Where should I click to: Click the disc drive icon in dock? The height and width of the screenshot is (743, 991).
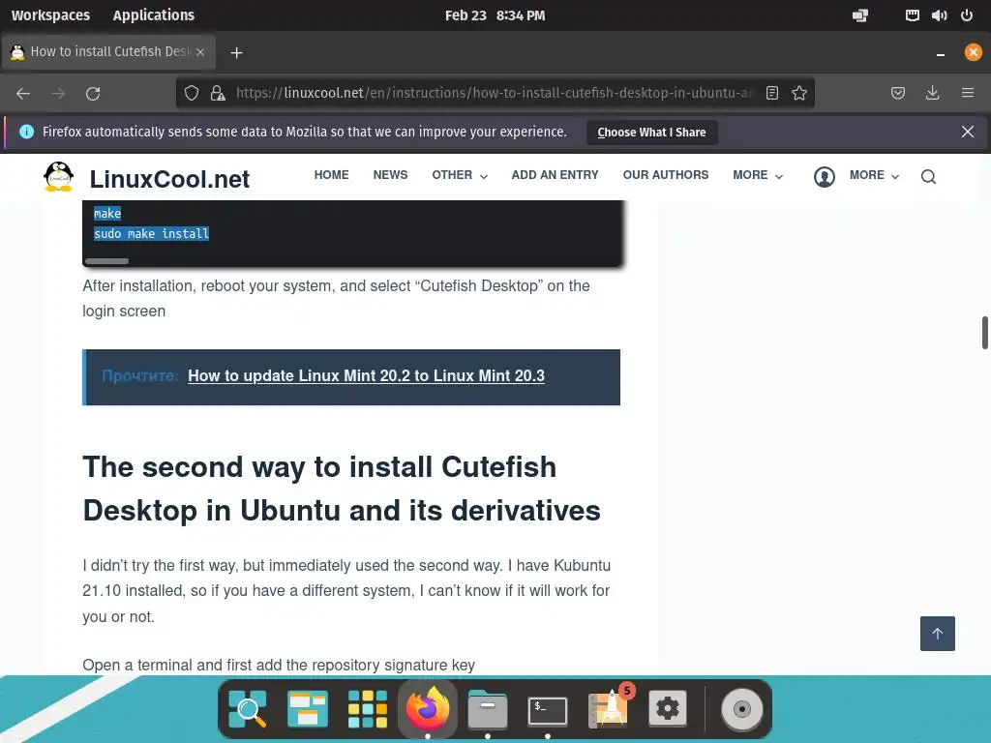(742, 709)
